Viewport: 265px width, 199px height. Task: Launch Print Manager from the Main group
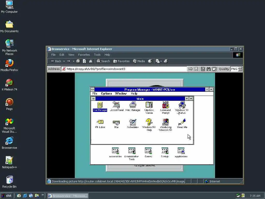pyautogui.click(x=133, y=106)
